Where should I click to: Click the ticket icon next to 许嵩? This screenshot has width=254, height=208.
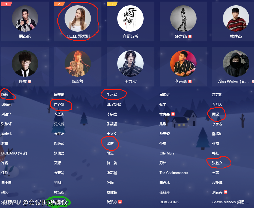(30, 81)
